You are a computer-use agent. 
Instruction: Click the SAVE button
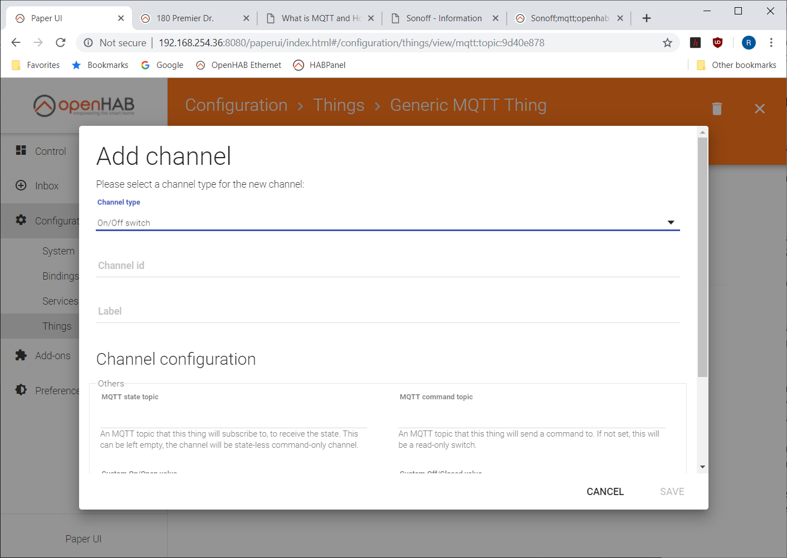point(672,492)
